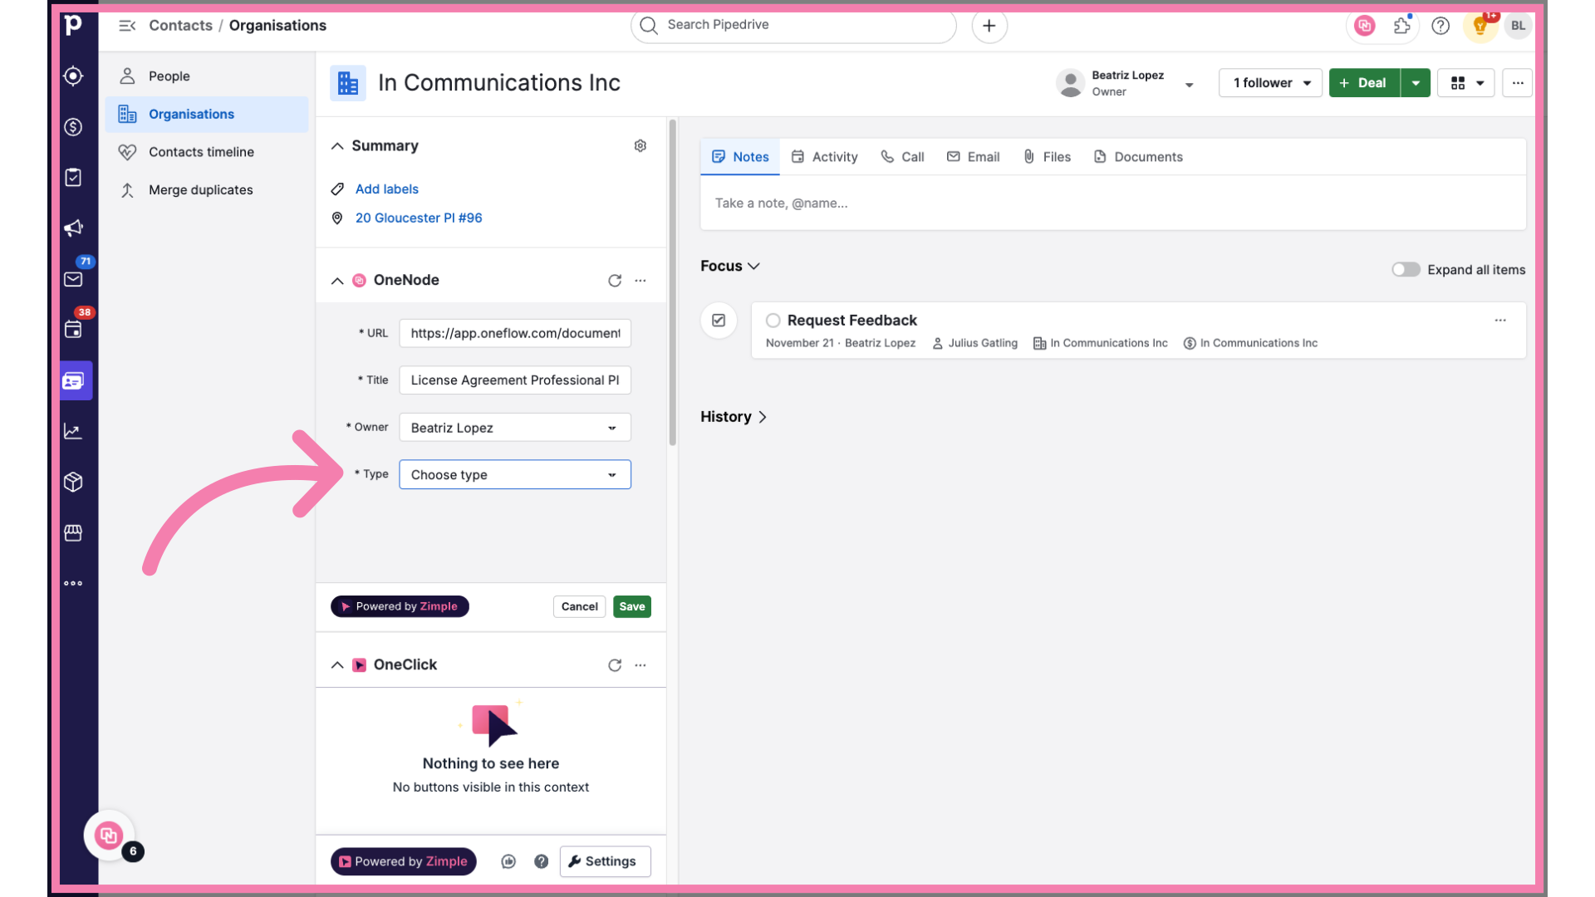Open Projects clipboard icon in sidebar
The height and width of the screenshot is (897, 1595).
pos(73,178)
